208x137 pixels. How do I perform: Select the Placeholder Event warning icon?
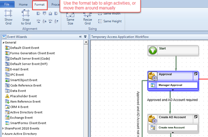[7, 96]
